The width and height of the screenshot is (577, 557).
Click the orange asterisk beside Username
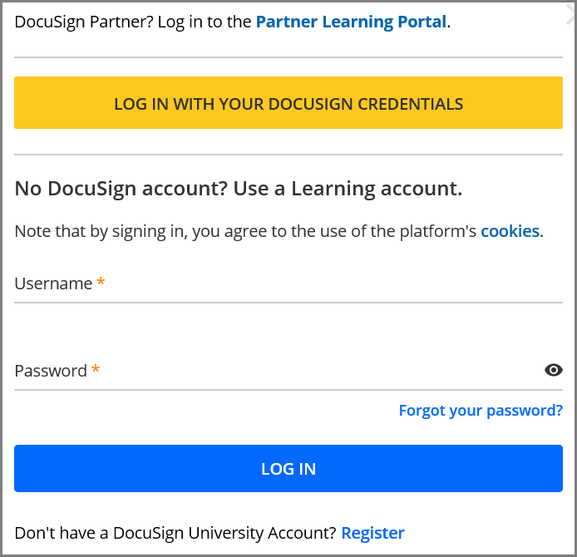pyautogui.click(x=101, y=283)
